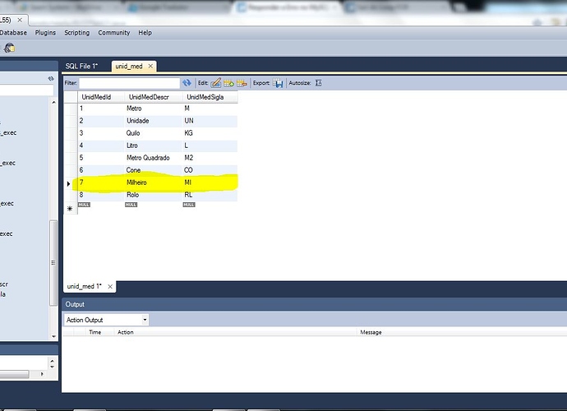Select the cell 'Metro Quadrado'

[x=154, y=158]
